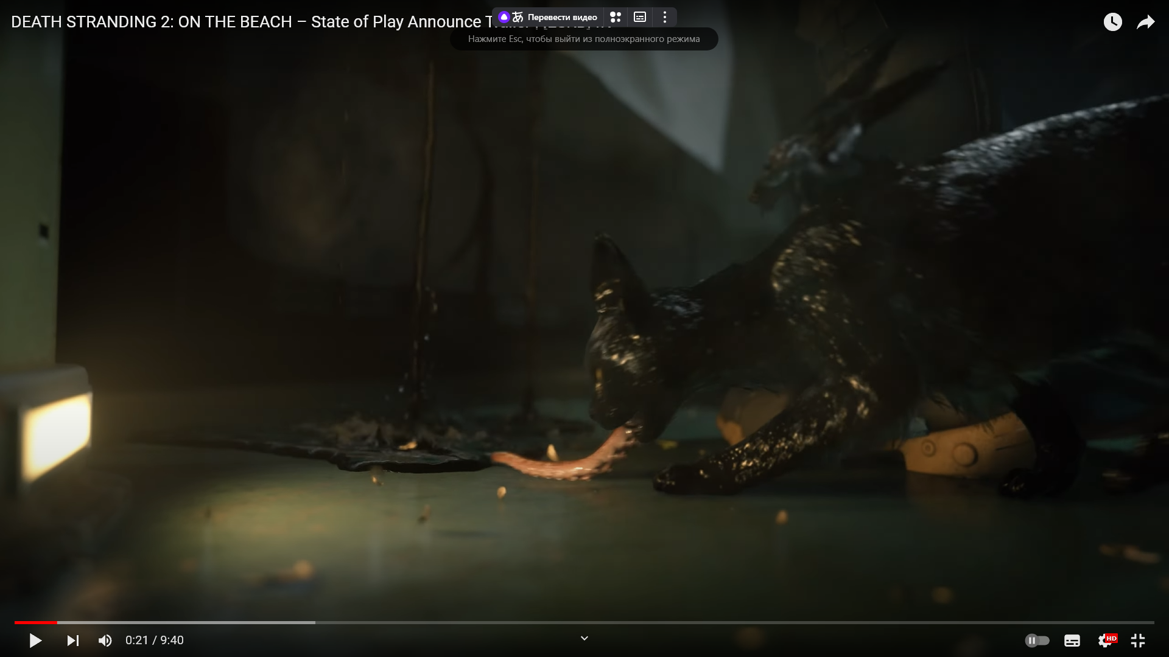Open the three-dot more options menu

click(x=665, y=17)
